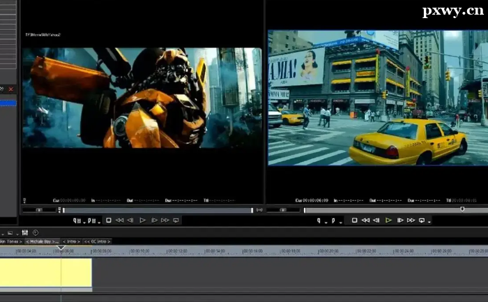Click Player Out timecode field
This screenshot has height=302, width=488.
(x=142, y=200)
